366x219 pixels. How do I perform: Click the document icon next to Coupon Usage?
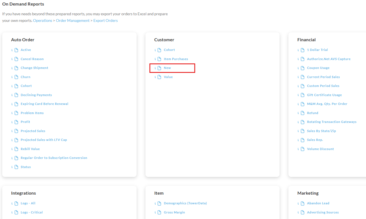coord(303,68)
